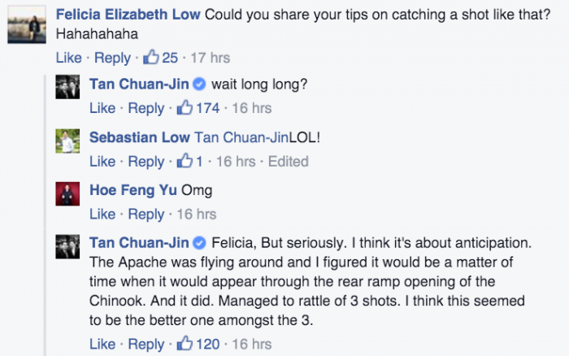View the 1 like thumbs-up icon
The height and width of the screenshot is (356, 569).
185,162
